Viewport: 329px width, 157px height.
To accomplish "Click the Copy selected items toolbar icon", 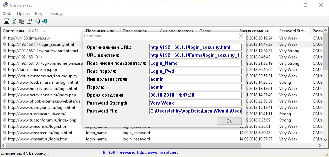I will (x=22, y=21).
